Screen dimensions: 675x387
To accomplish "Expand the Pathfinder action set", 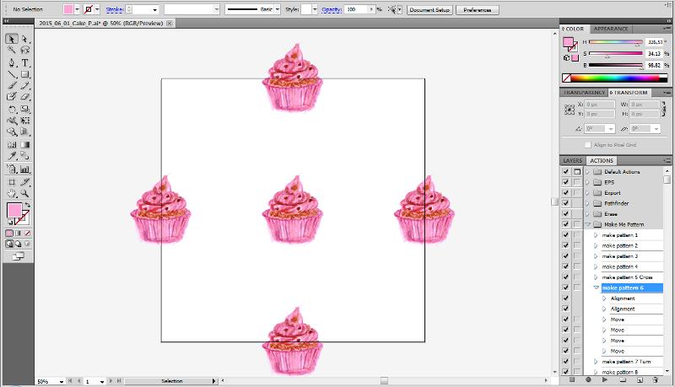I will [587, 203].
